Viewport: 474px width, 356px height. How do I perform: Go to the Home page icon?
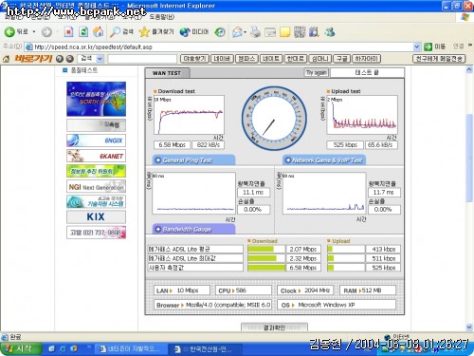tap(99, 32)
